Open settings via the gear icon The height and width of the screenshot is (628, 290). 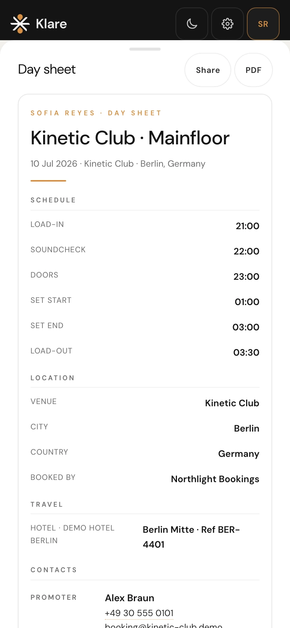228,24
